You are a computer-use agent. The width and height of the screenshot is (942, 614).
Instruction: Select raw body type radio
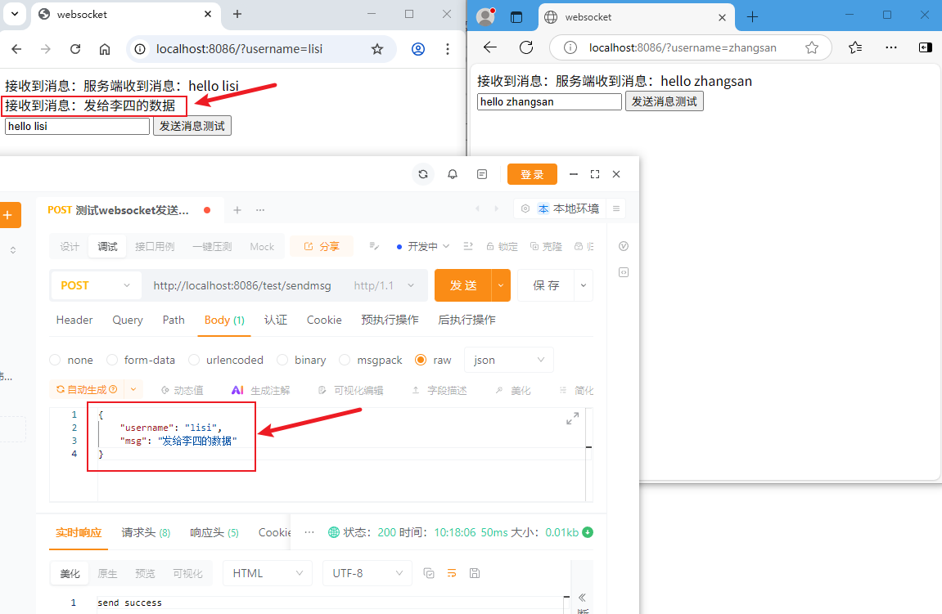(x=421, y=360)
